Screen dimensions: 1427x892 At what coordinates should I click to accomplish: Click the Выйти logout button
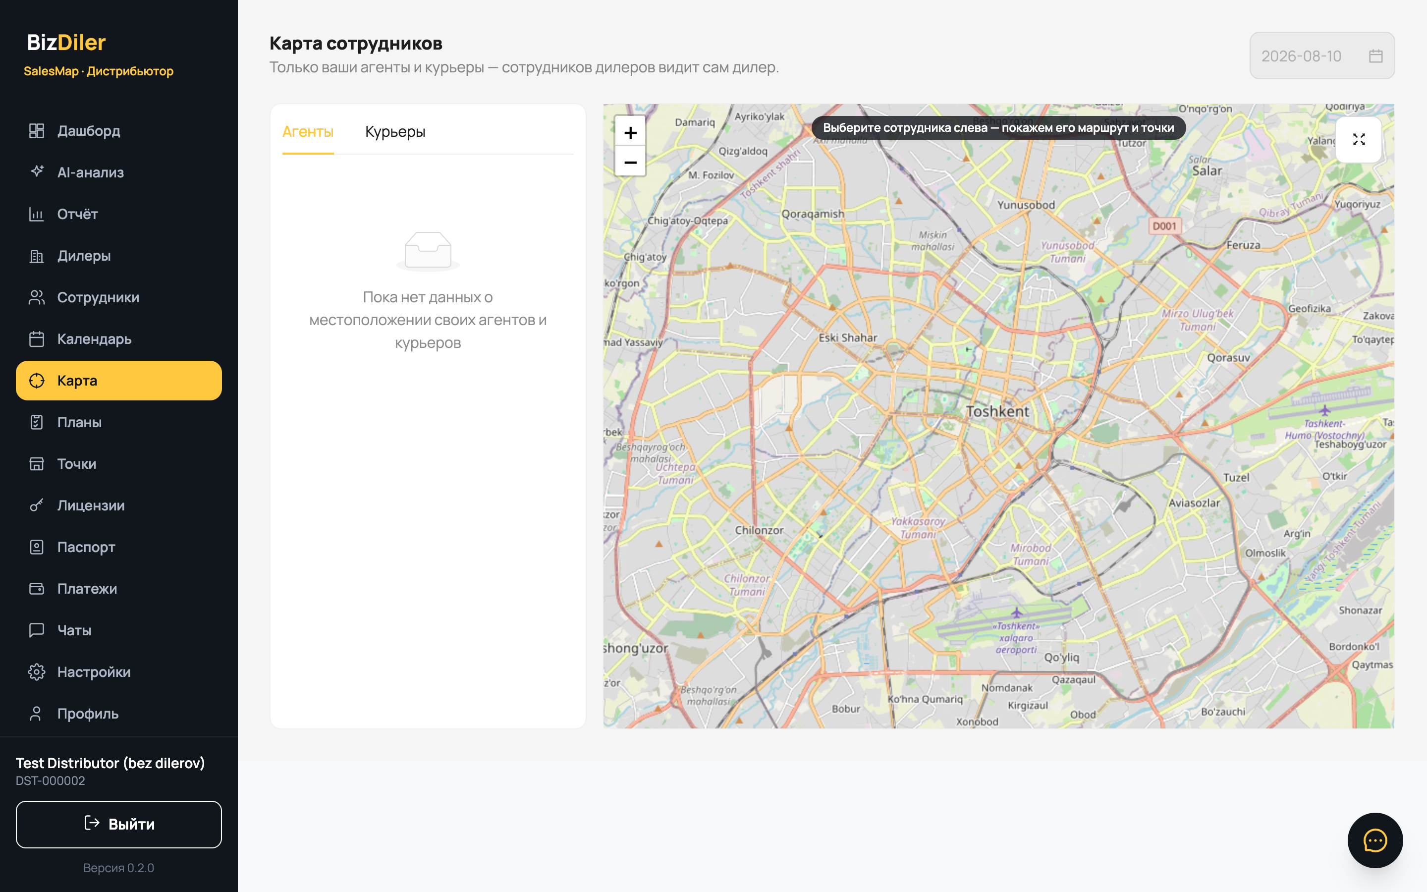tap(119, 824)
